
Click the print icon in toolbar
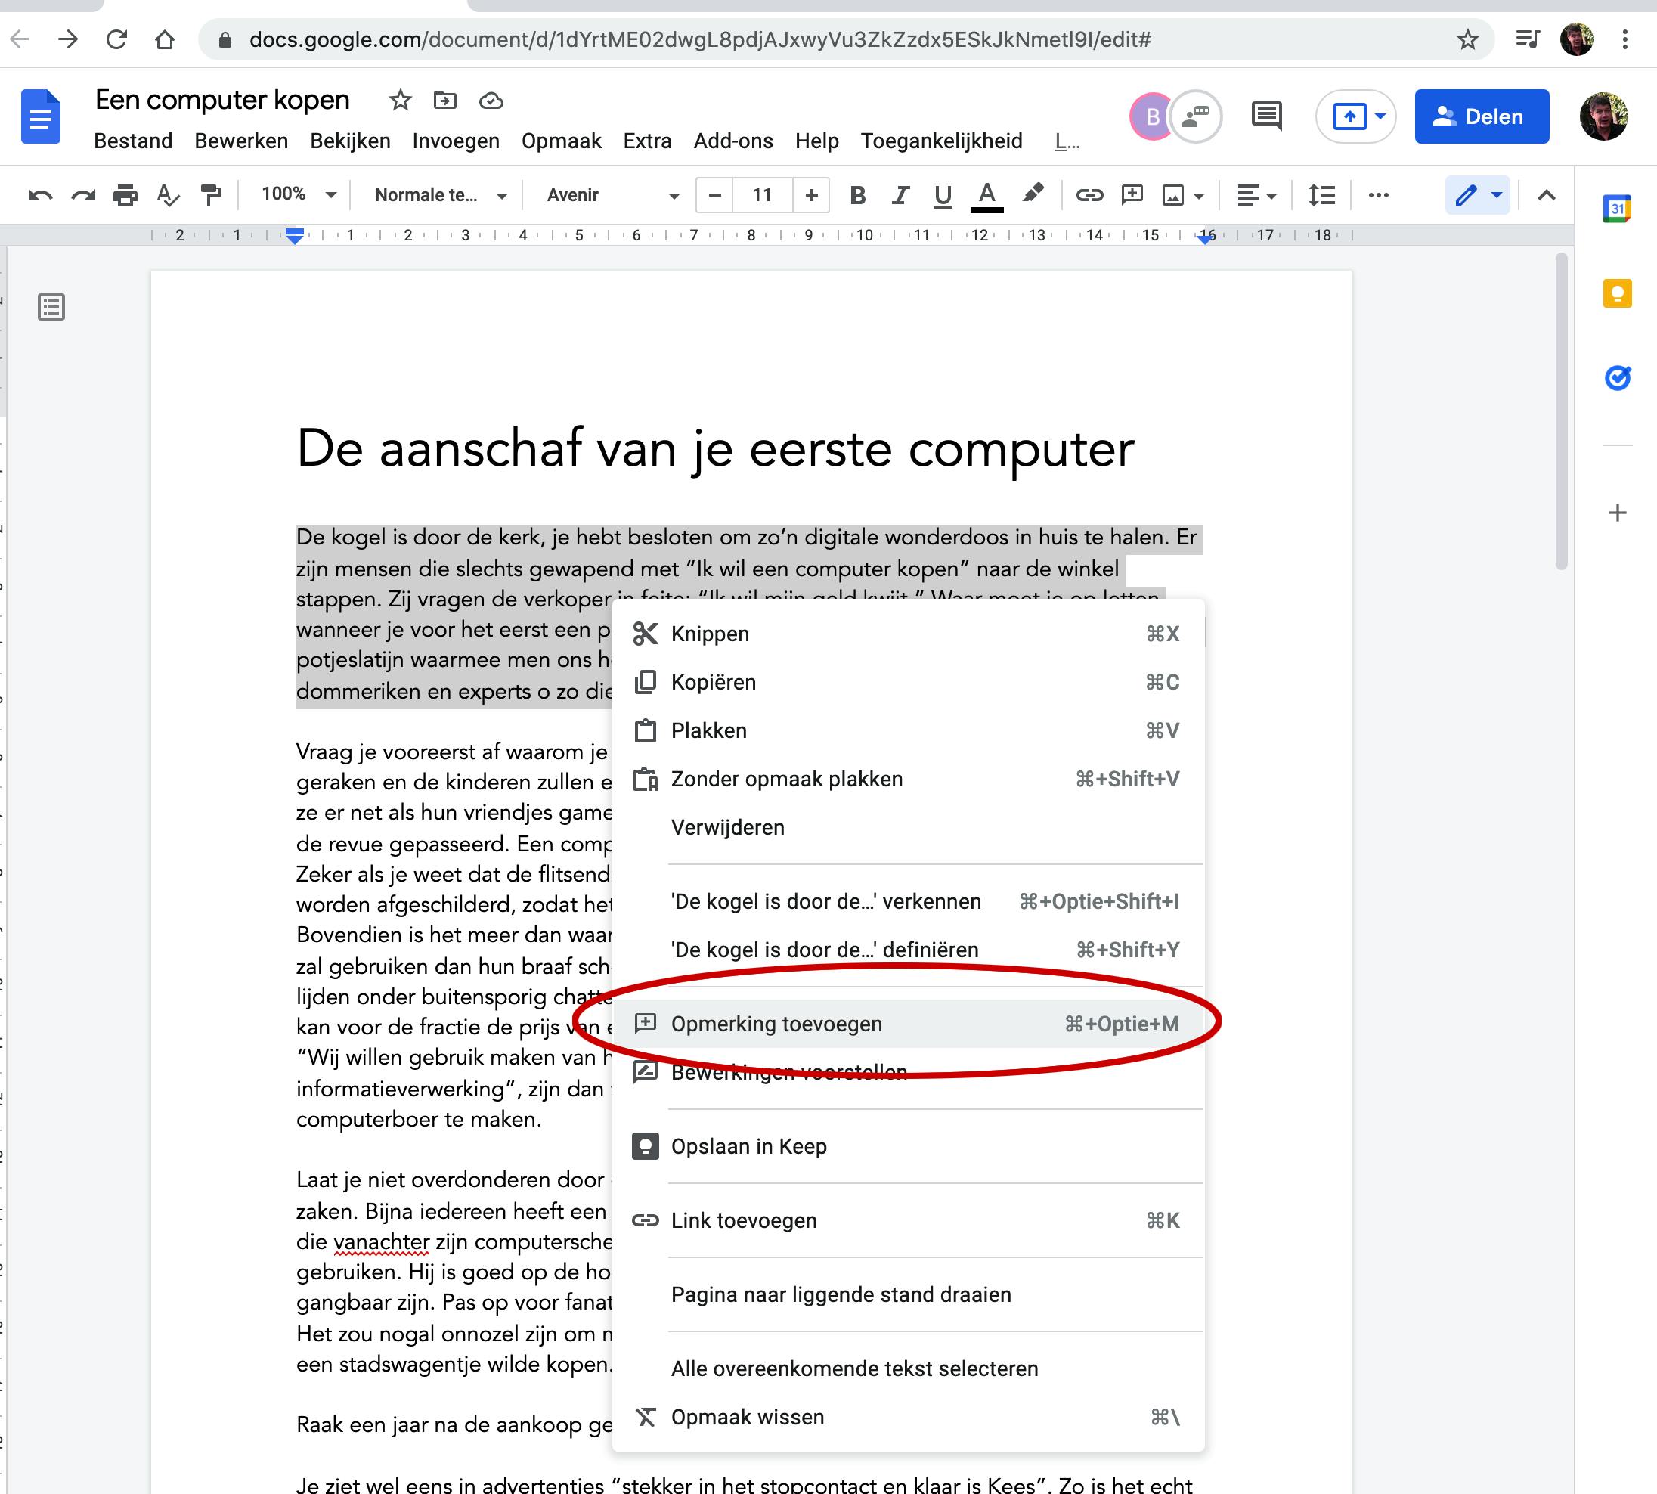tap(125, 194)
